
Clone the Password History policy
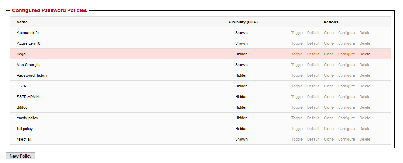(329, 75)
